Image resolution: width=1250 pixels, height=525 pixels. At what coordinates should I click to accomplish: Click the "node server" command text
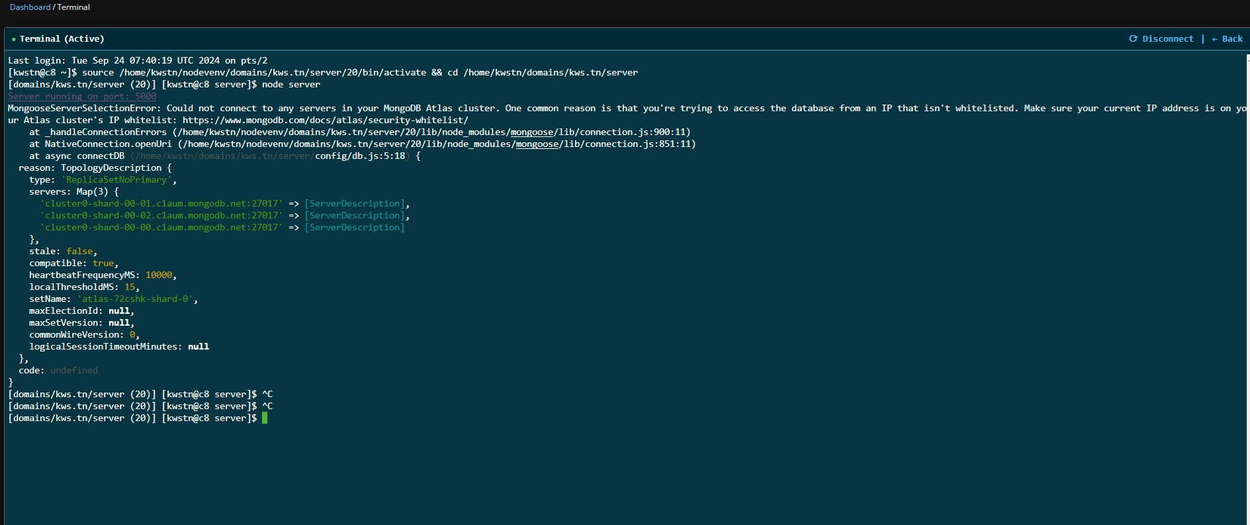pyautogui.click(x=290, y=85)
